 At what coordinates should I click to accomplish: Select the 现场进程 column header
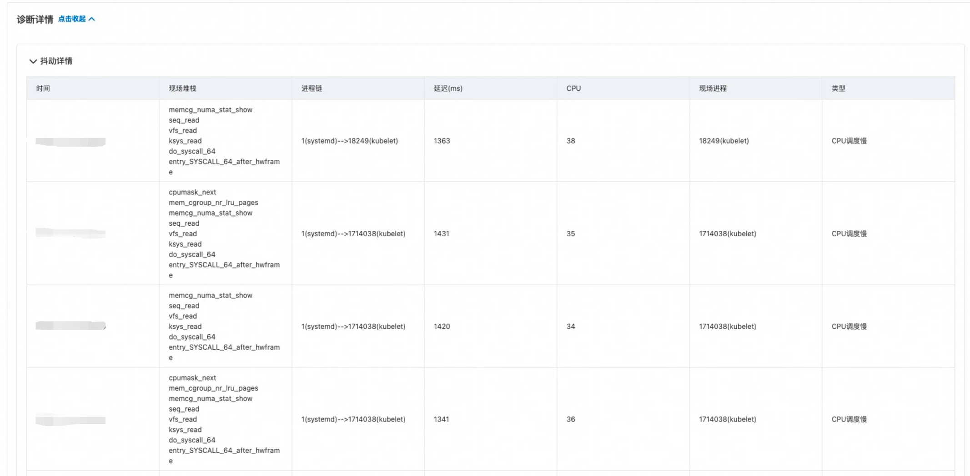tap(713, 89)
